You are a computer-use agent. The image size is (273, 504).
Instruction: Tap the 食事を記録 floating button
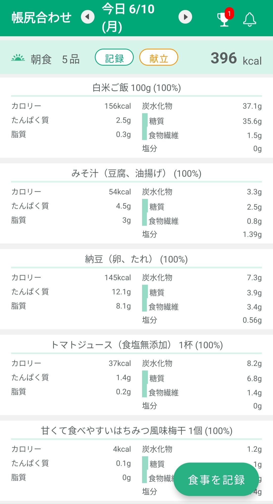(x=216, y=479)
